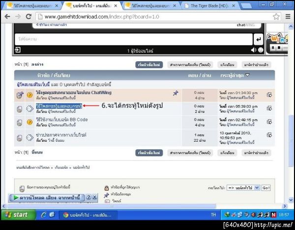The width and height of the screenshot is (295, 230).
Task: Go to last post icon of BB Code row
Action: click(x=269, y=122)
